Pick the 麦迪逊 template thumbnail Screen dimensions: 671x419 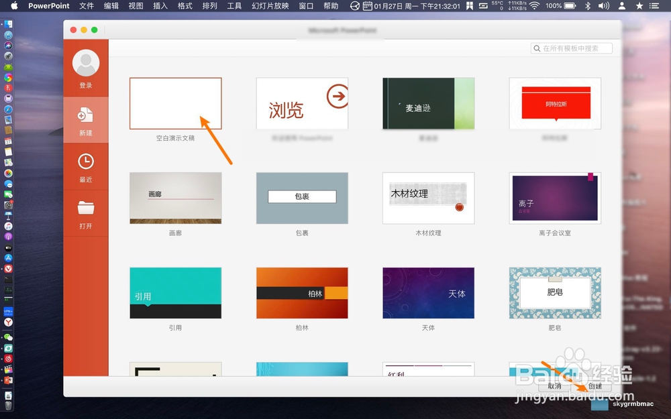tap(428, 103)
